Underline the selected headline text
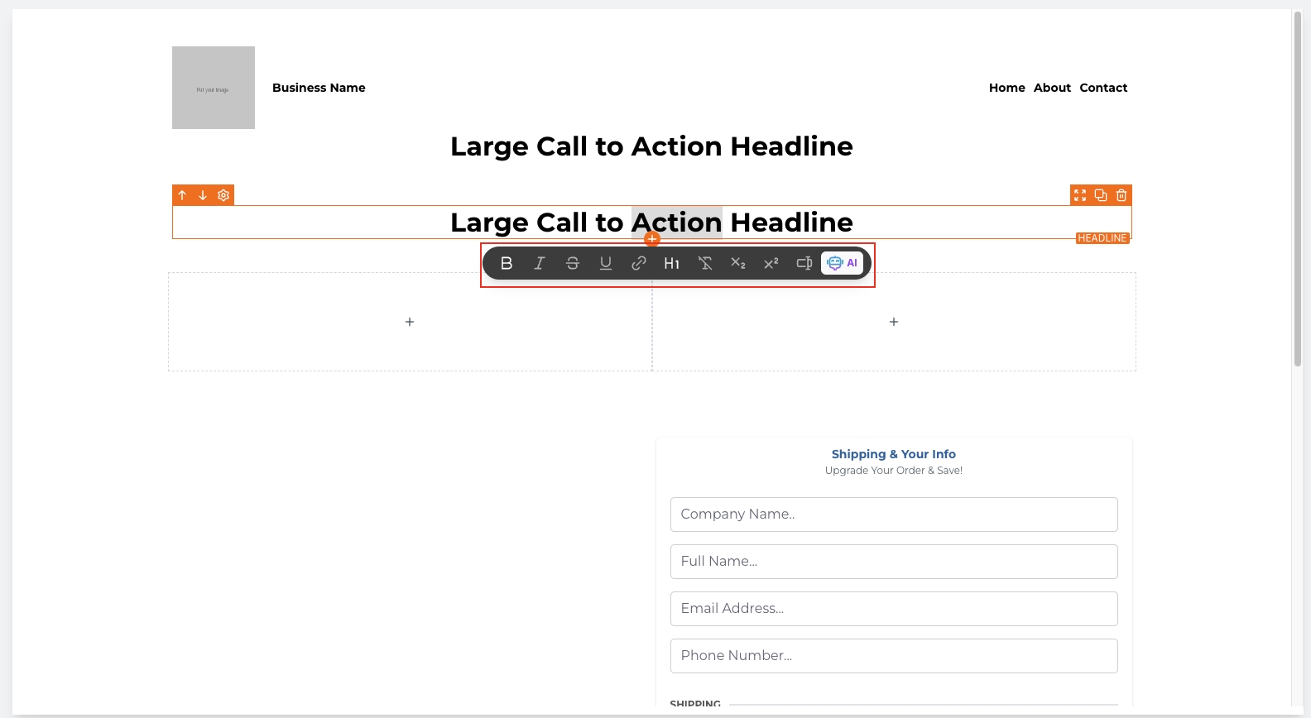The image size is (1311, 718). coord(606,263)
